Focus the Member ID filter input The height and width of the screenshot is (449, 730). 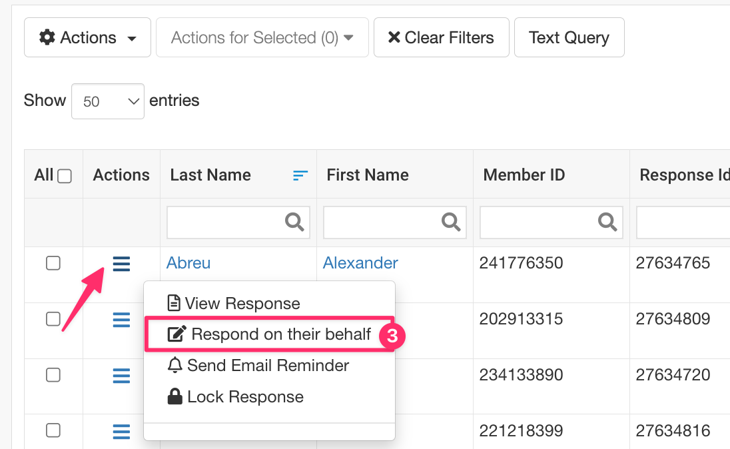[551, 223]
